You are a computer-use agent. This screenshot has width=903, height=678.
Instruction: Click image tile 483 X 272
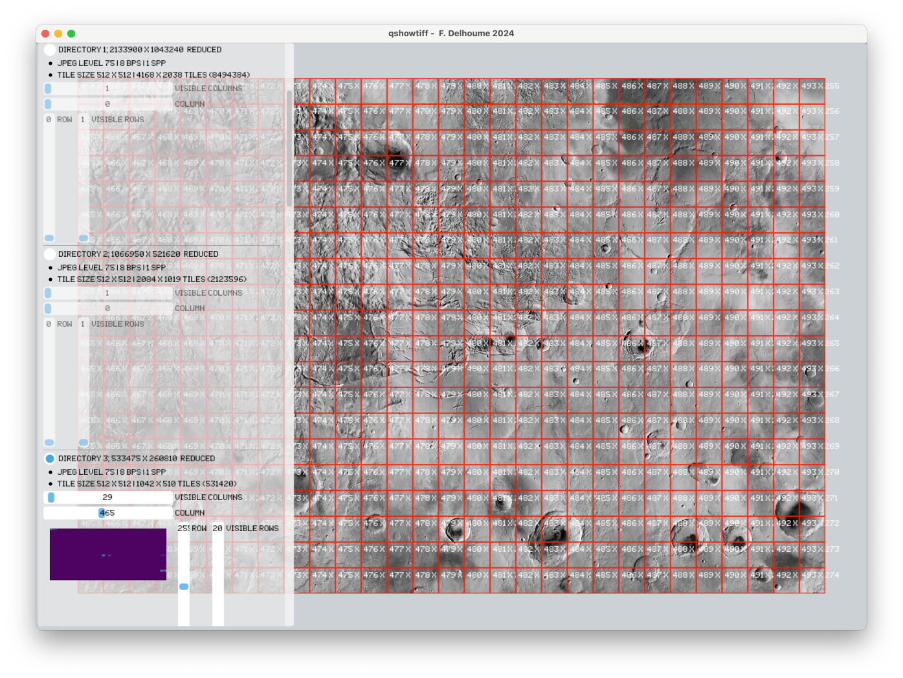coord(555,529)
